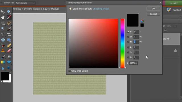
Task: Click the hex color code field 050505
Action: 133,63
